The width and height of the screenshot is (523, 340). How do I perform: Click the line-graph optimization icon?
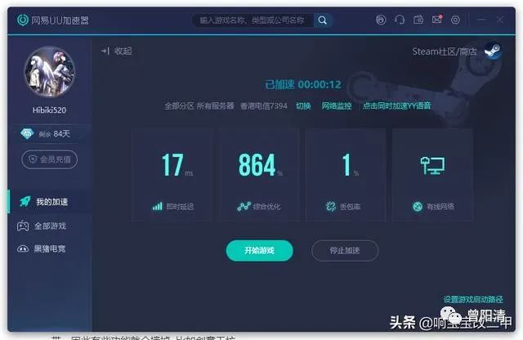click(x=244, y=207)
